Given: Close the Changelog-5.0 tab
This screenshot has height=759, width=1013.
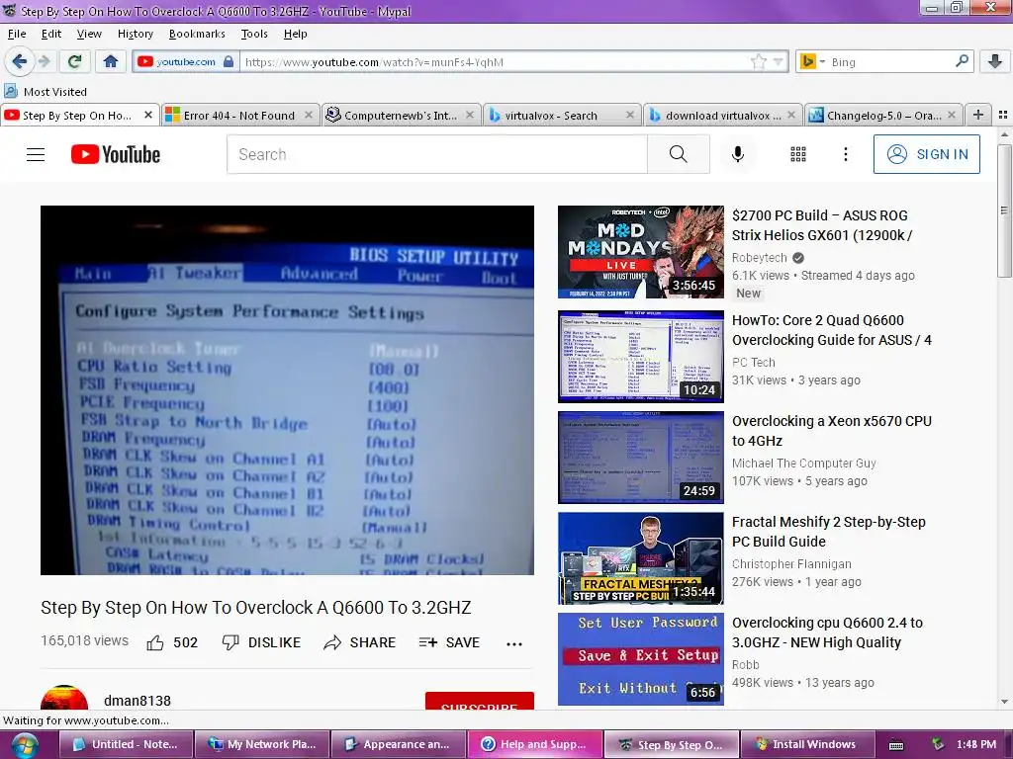Looking at the screenshot, I should [952, 115].
